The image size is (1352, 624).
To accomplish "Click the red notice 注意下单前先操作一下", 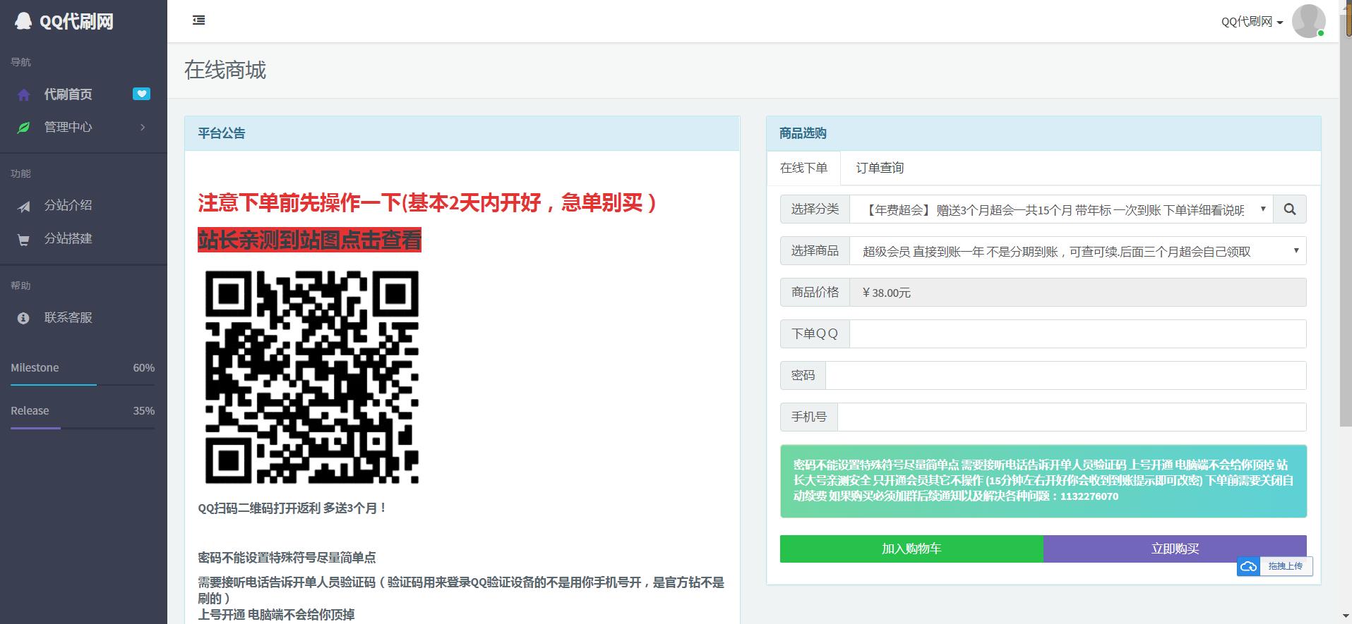I will coord(427,203).
